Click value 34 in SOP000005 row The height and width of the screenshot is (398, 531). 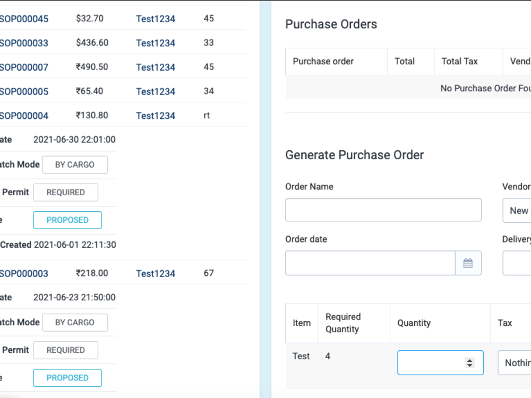click(x=209, y=91)
